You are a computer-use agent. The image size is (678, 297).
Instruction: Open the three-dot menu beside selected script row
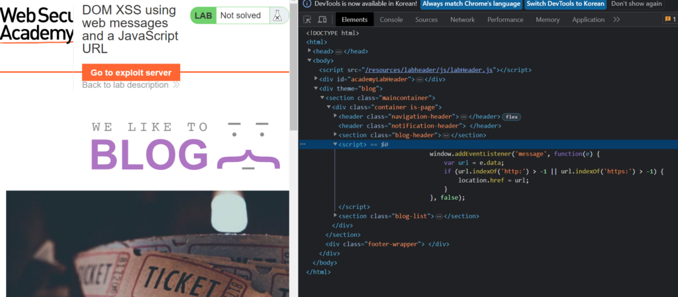click(303, 145)
